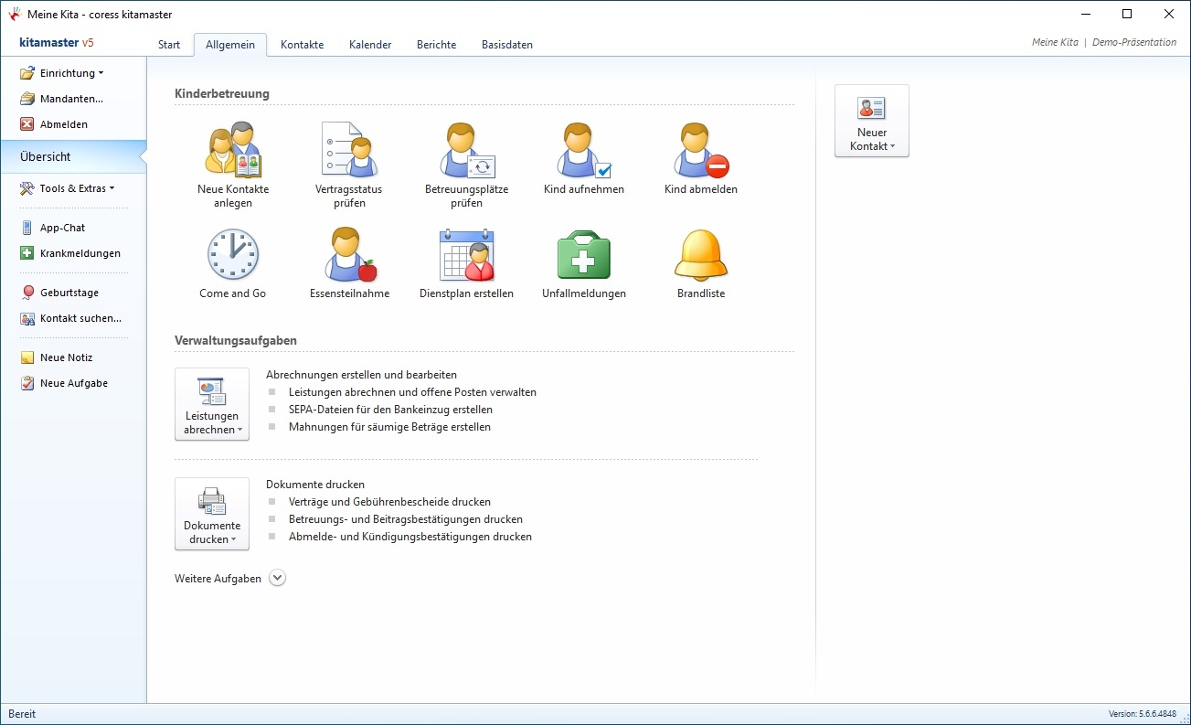Open the Kontakte tab

point(303,45)
